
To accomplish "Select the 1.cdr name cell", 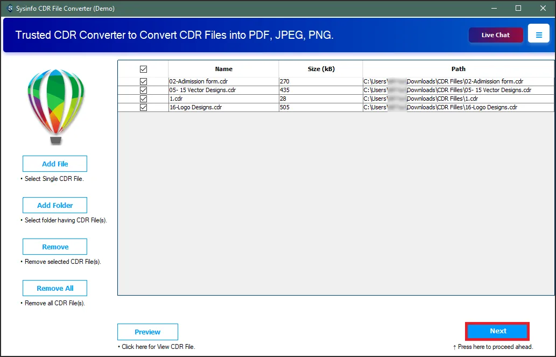I will pos(224,99).
